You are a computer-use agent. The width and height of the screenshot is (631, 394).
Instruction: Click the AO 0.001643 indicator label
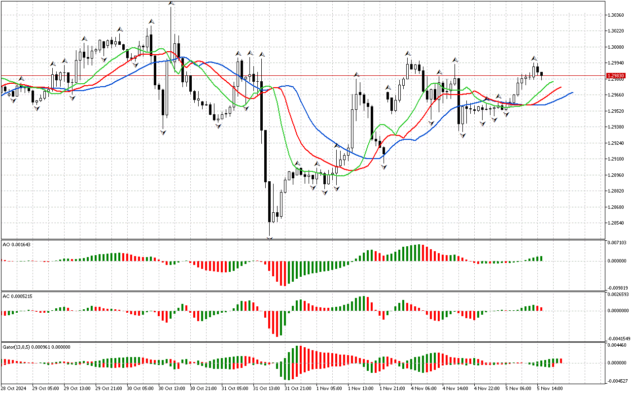pos(17,244)
